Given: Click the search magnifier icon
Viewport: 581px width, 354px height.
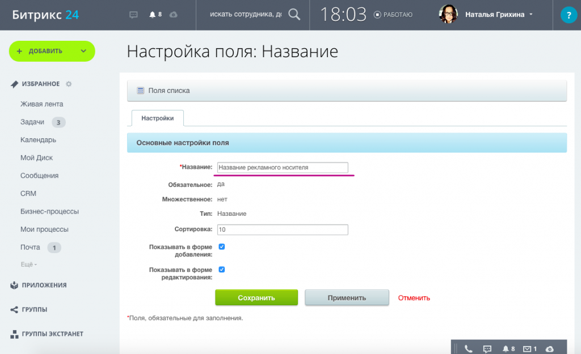Looking at the screenshot, I should tap(294, 14).
